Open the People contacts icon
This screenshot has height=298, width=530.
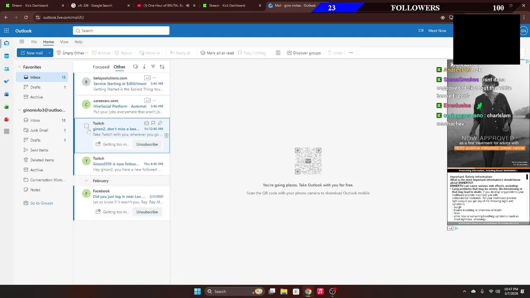pyautogui.click(x=6, y=69)
